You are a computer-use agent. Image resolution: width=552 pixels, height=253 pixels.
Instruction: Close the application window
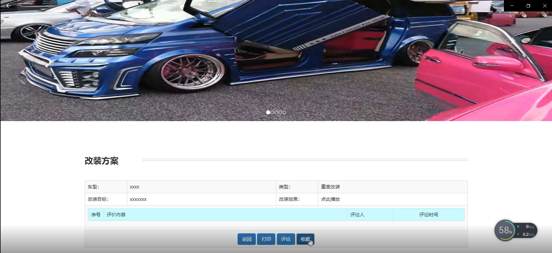pos(545,6)
